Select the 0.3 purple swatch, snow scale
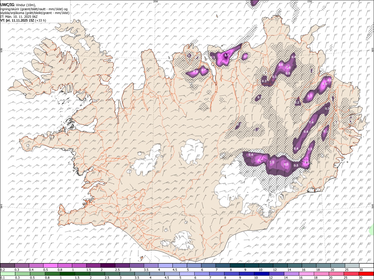Screen dimensions: 374x280 click(x=22, y=266)
